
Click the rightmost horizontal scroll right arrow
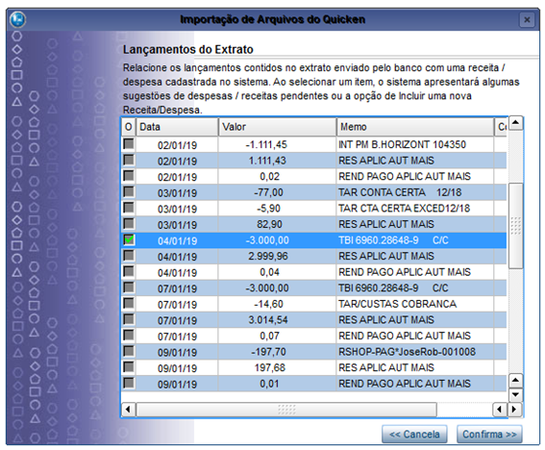click(x=514, y=410)
